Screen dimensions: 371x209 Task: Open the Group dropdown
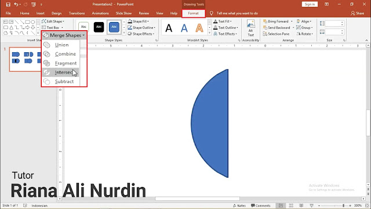[304, 27]
